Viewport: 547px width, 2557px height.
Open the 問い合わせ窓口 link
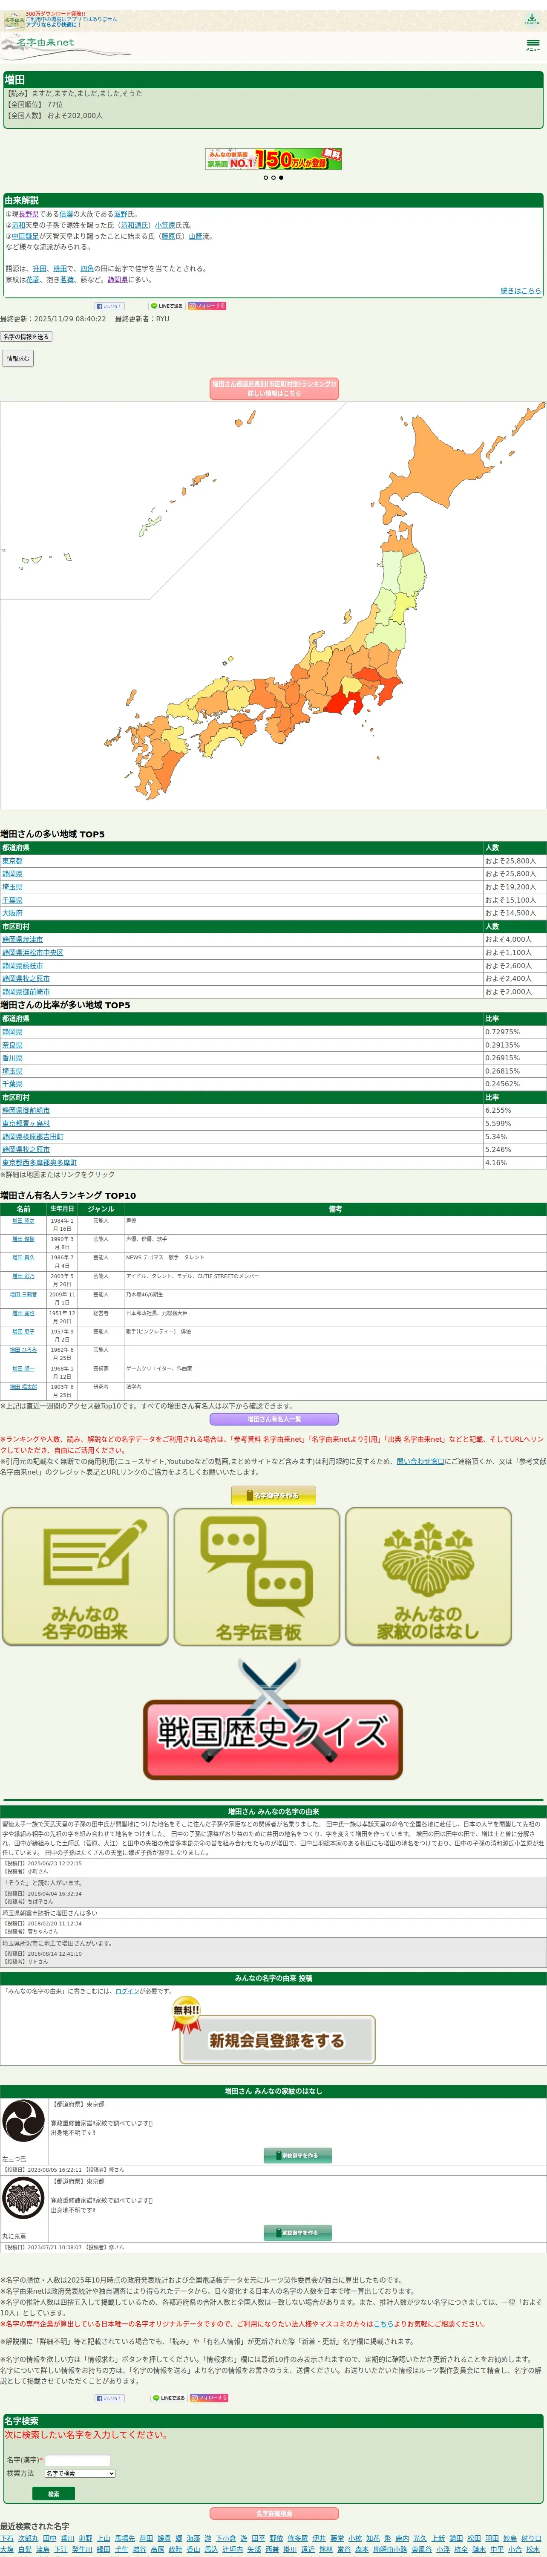420,1461
